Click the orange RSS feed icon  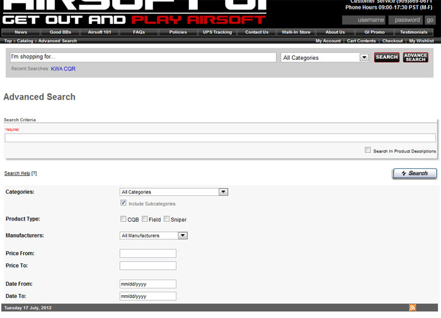coord(413,307)
